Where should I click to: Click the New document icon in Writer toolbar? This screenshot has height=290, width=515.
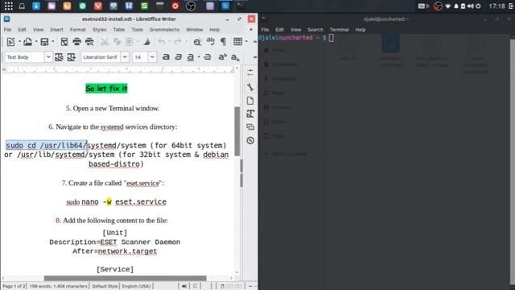coord(10,42)
